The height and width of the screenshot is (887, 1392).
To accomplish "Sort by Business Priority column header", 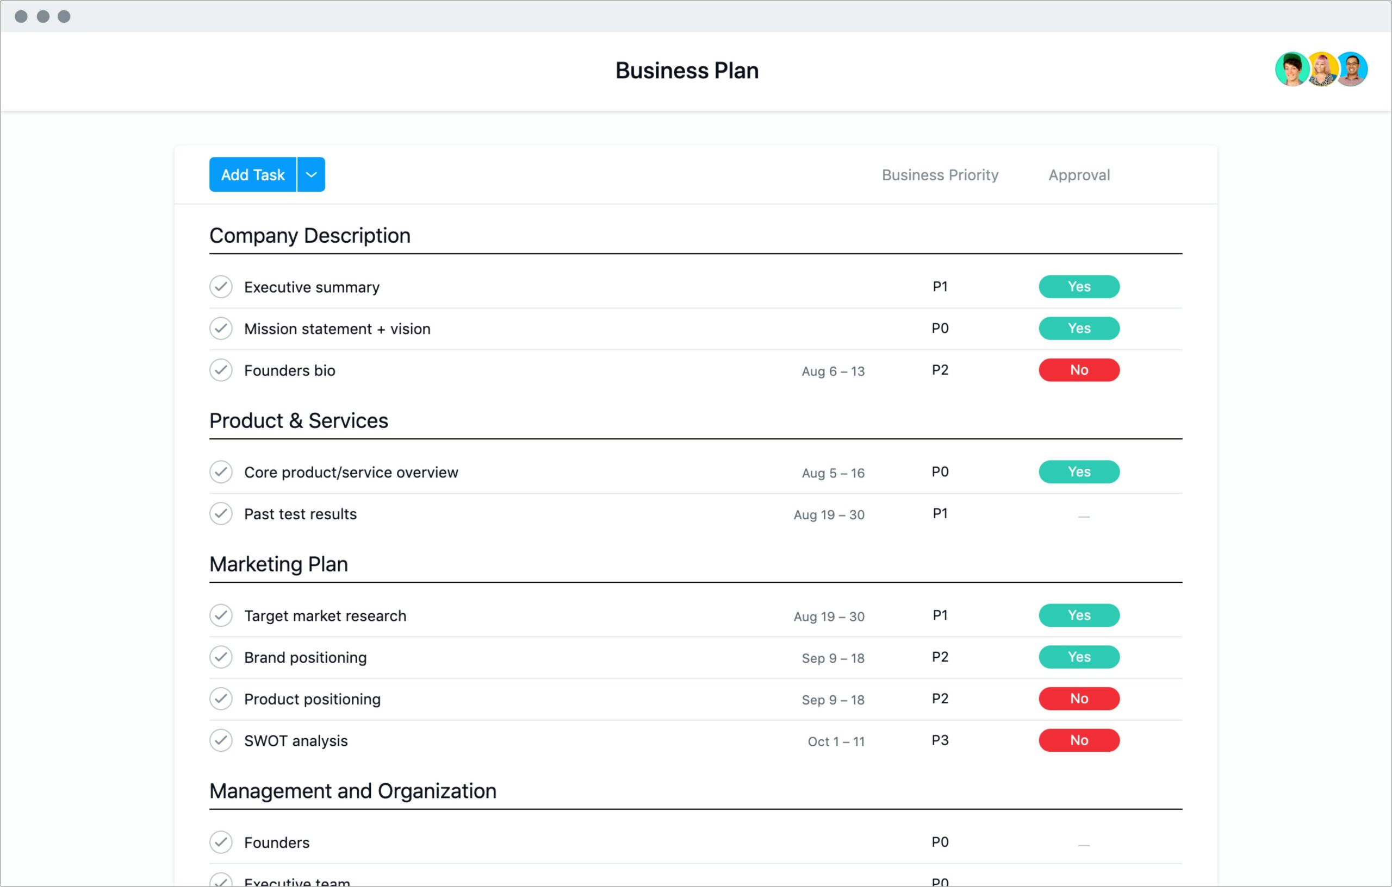I will point(940,175).
